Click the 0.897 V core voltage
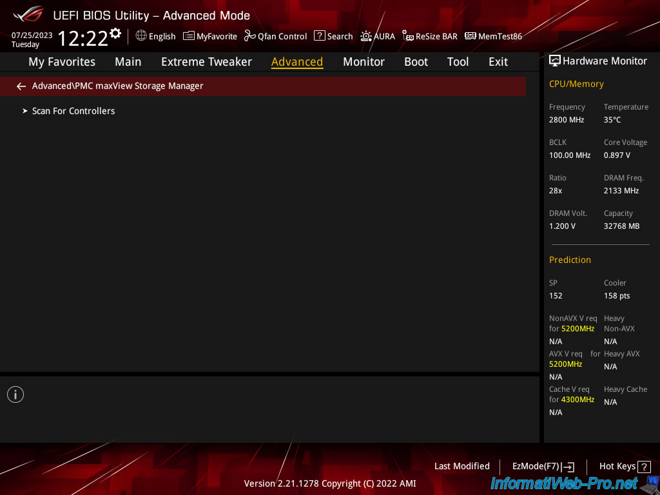Screen dimensions: 660x495 point(617,155)
